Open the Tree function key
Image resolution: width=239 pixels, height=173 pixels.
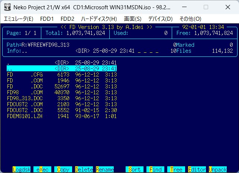(176, 169)
